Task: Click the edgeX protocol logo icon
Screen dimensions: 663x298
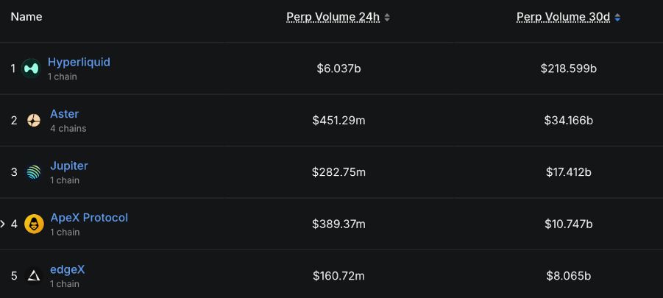Action: click(x=34, y=276)
